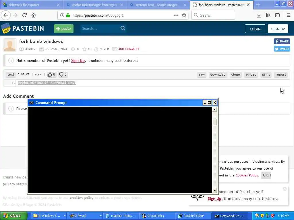Switch to readme Notepad in taskbar
294x220 pixels.
point(121,216)
